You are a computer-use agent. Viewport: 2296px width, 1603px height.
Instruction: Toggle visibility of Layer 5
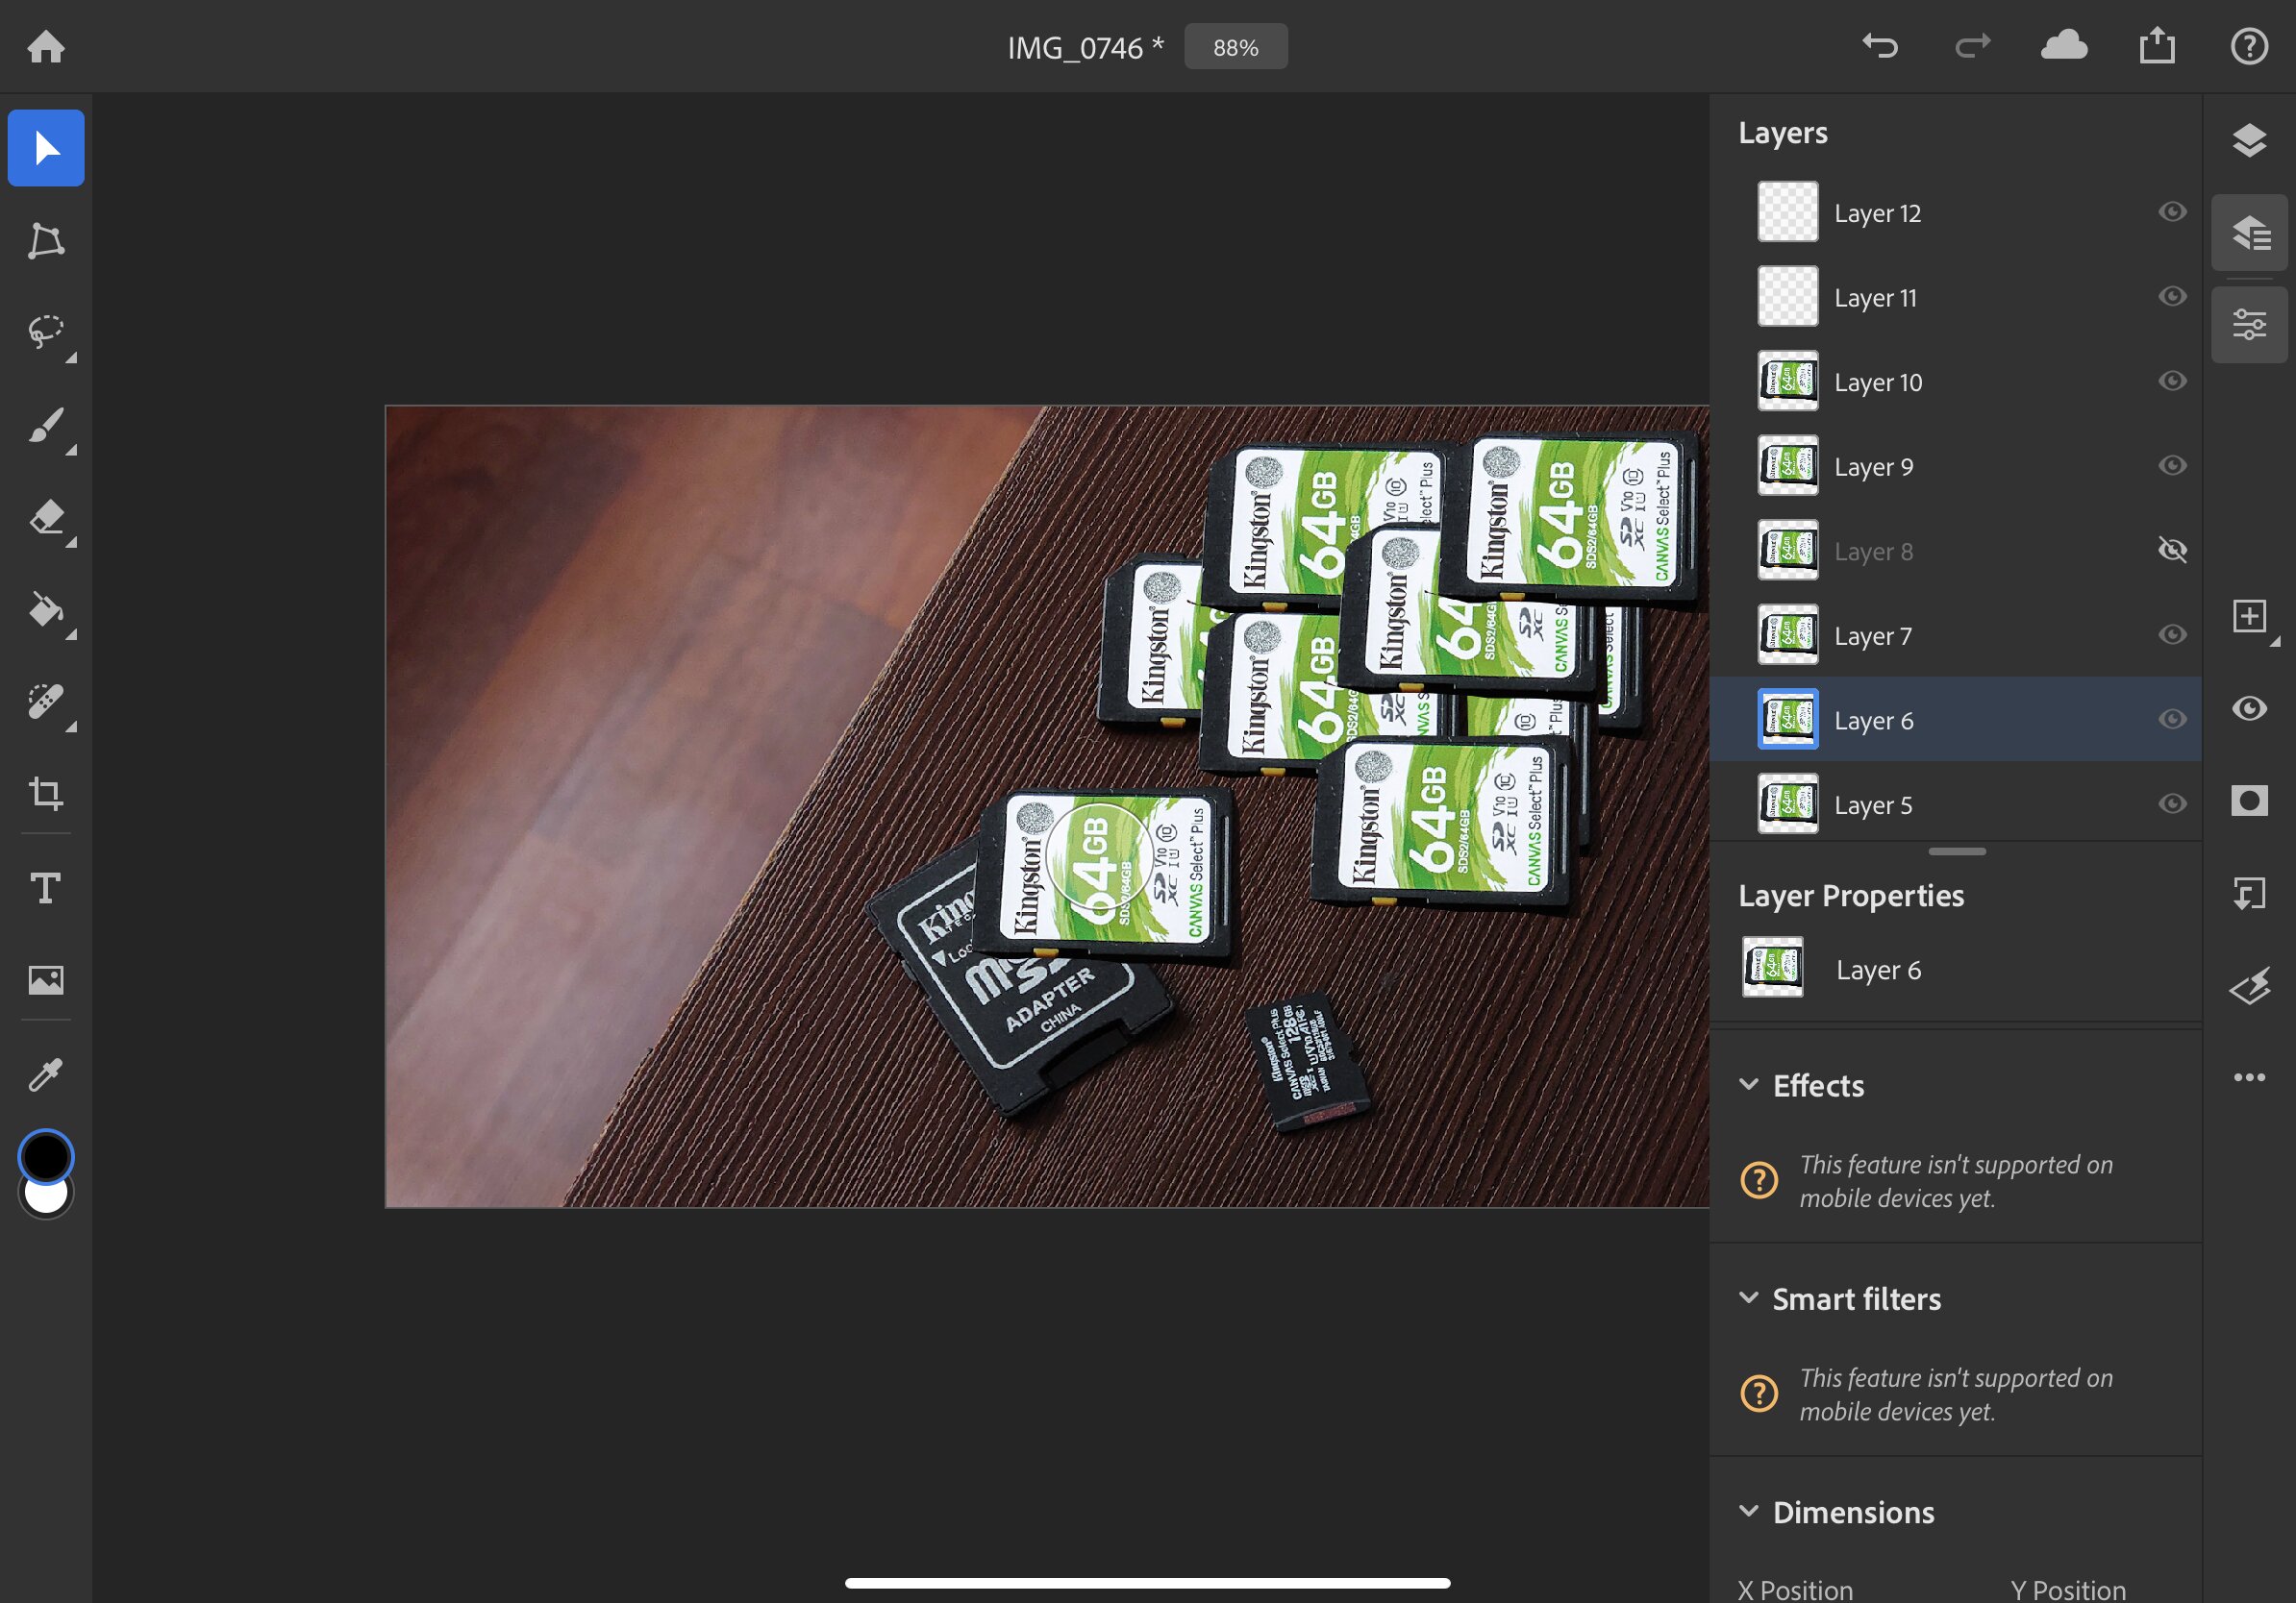coord(2172,804)
